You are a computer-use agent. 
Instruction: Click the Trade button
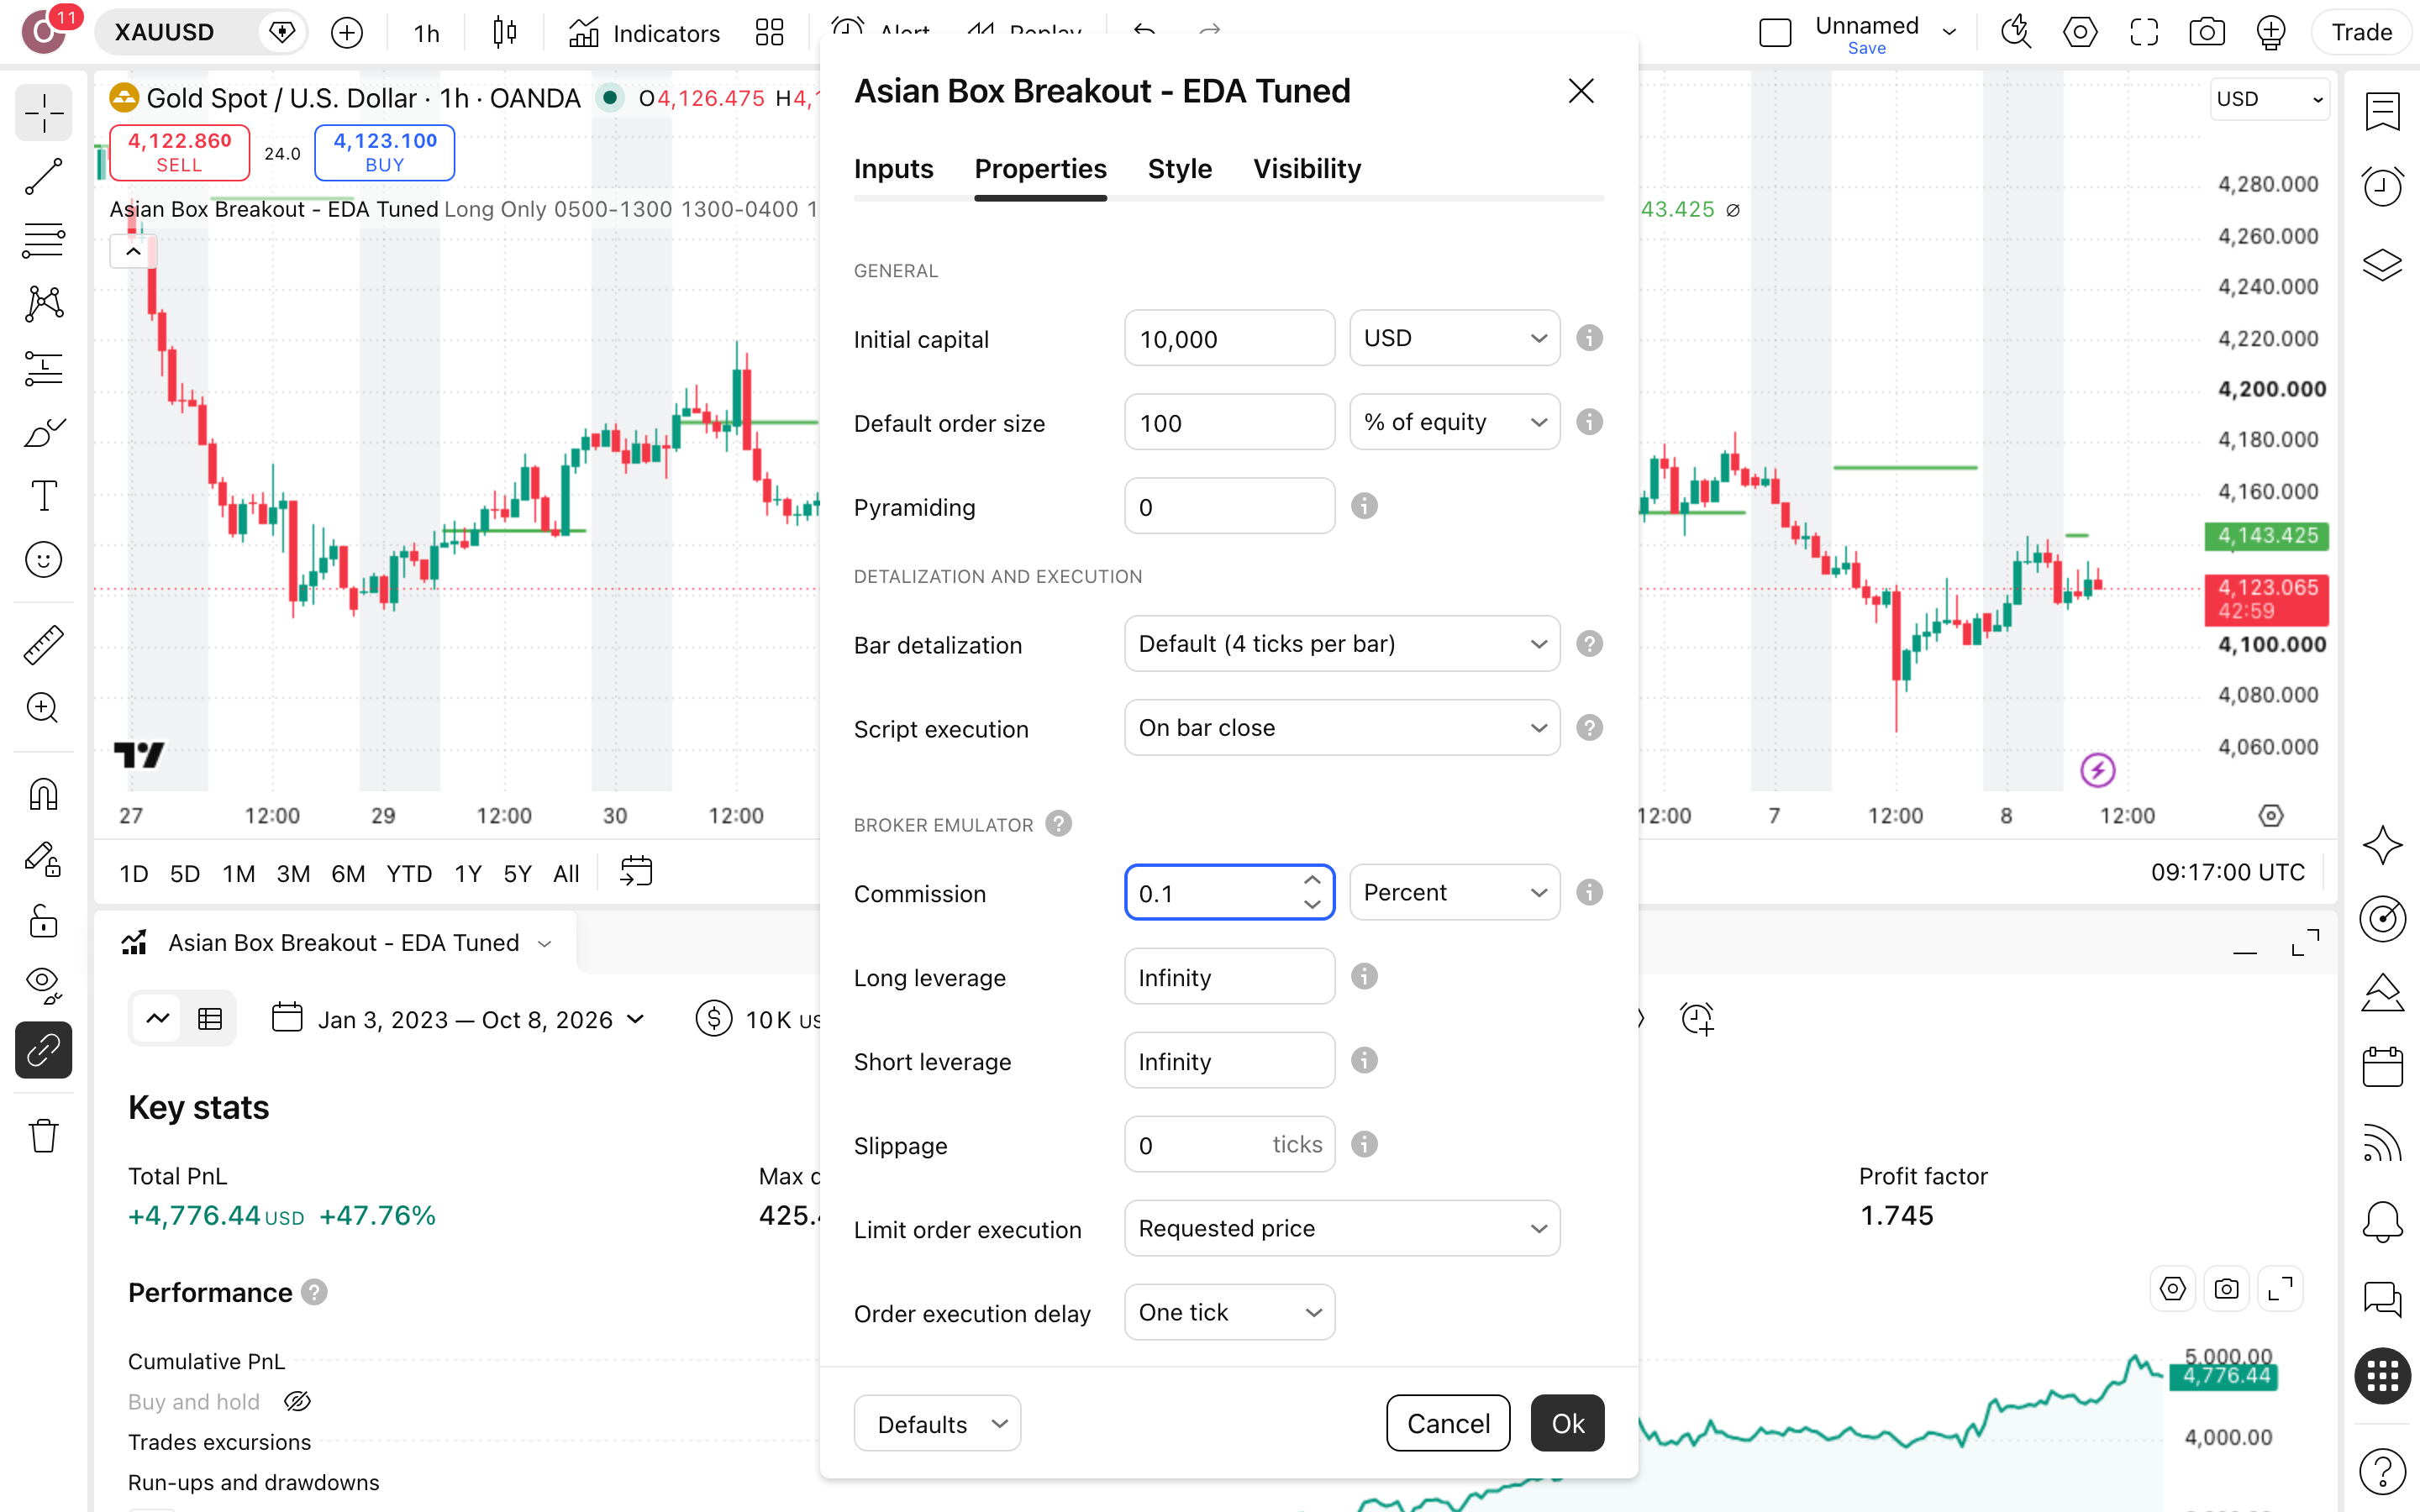click(2361, 33)
